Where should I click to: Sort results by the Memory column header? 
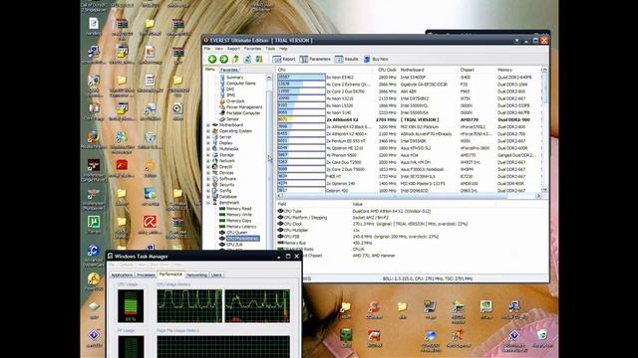pos(517,70)
